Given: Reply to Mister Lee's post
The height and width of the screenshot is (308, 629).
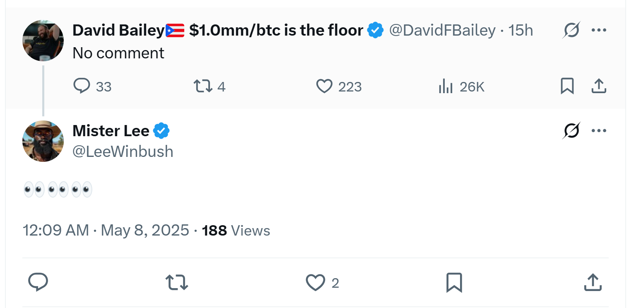Looking at the screenshot, I should click(38, 283).
